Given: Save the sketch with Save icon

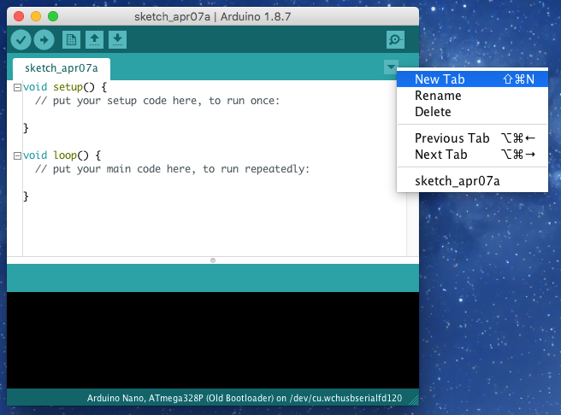Looking at the screenshot, I should pyautogui.click(x=117, y=39).
